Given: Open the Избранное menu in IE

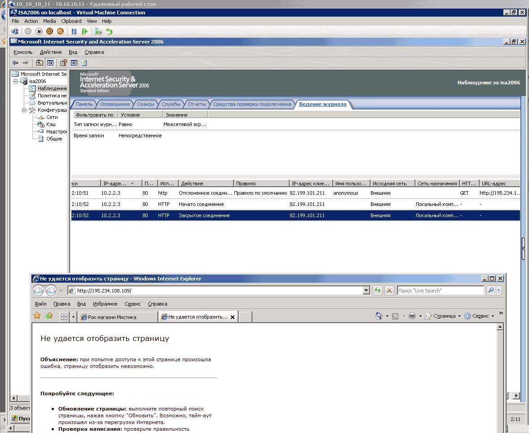Looking at the screenshot, I should coord(105,303).
